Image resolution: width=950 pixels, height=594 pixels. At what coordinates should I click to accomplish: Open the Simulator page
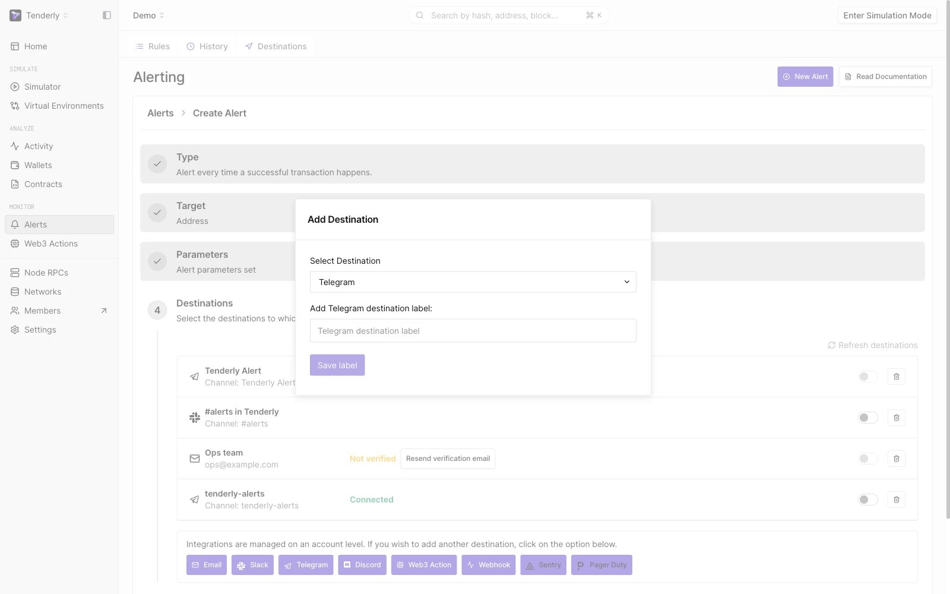click(x=59, y=87)
